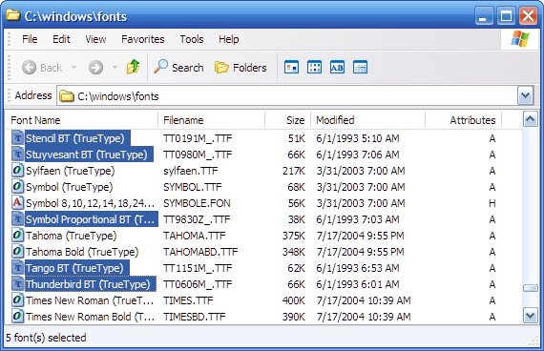This screenshot has width=544, height=351.
Task: Open the Forward history dropdown arrow
Action: click(x=115, y=67)
